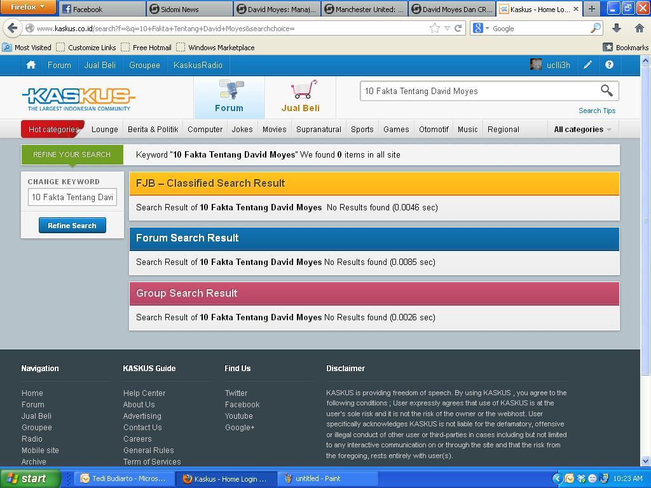Close the Kaskus tab with its X
The height and width of the screenshot is (488, 651).
click(576, 9)
